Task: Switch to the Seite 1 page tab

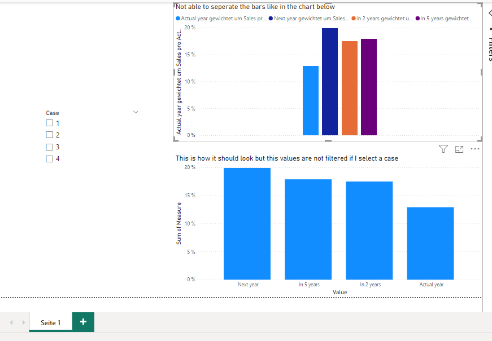Action: 50,322
